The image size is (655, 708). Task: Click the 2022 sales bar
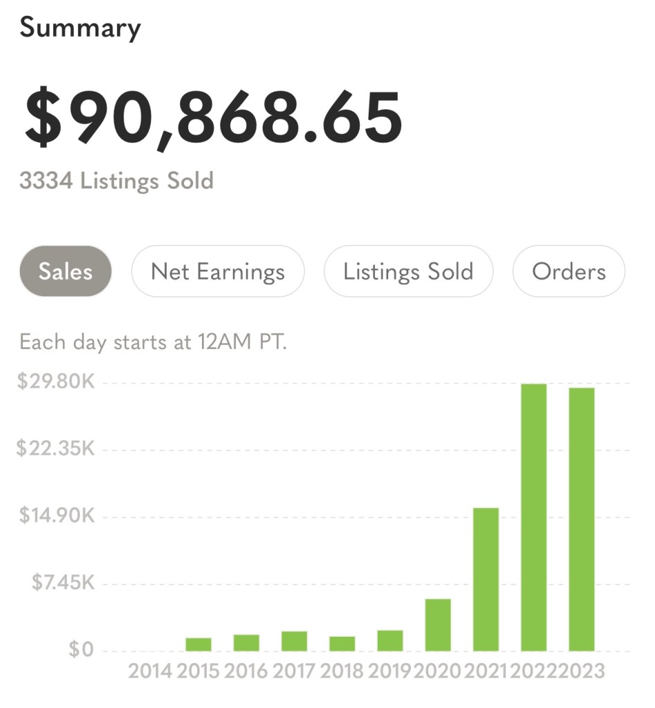534,518
